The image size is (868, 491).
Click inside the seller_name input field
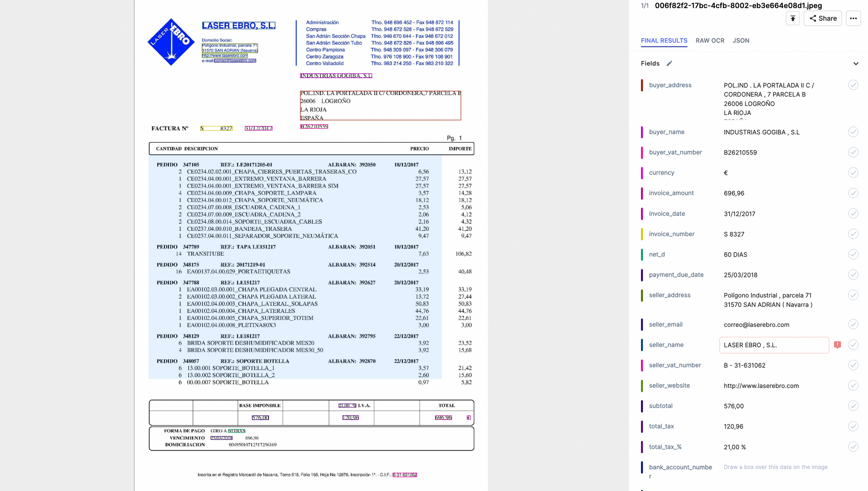click(x=774, y=345)
